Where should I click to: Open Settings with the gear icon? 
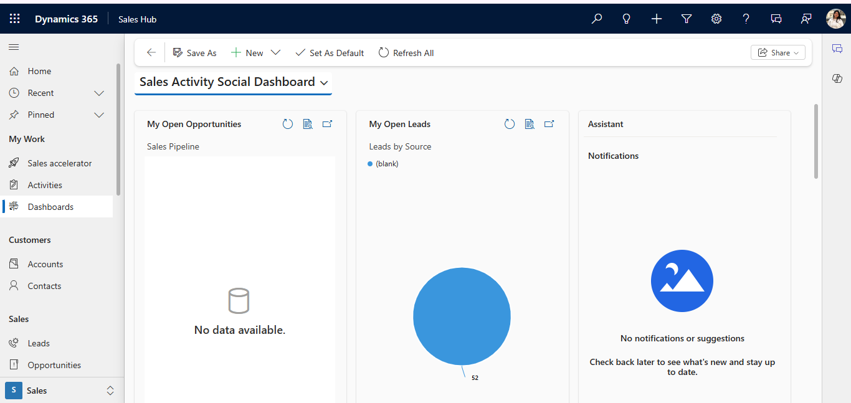pyautogui.click(x=716, y=19)
